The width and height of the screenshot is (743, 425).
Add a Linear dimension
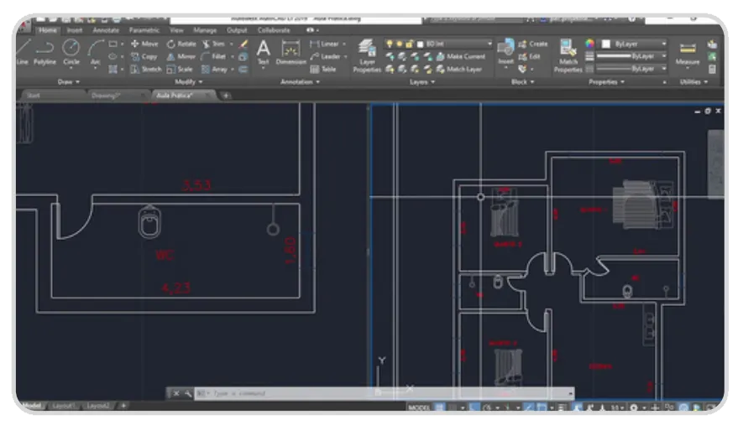(x=324, y=44)
